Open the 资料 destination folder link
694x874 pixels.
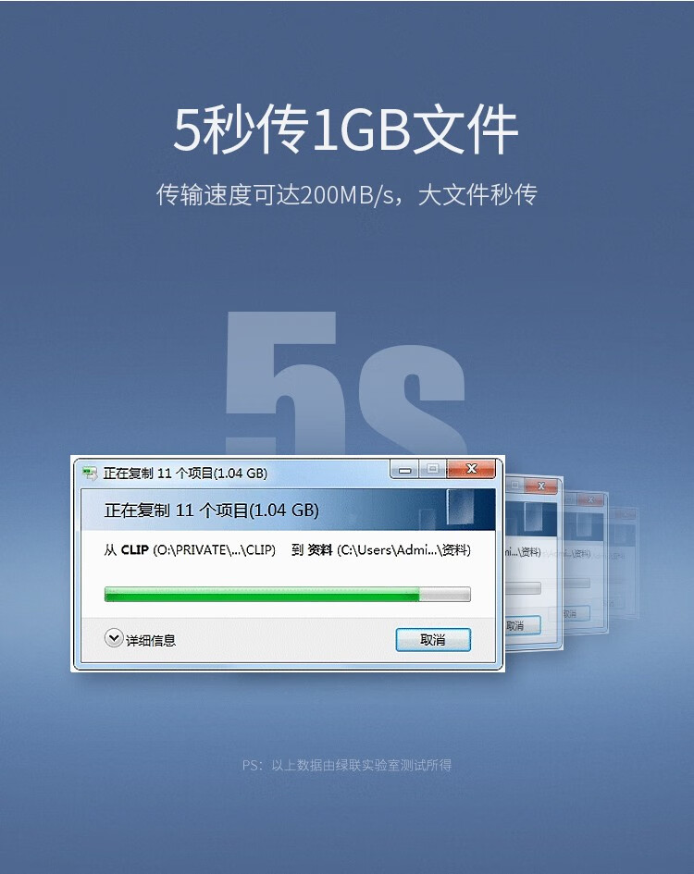pyautogui.click(x=319, y=550)
